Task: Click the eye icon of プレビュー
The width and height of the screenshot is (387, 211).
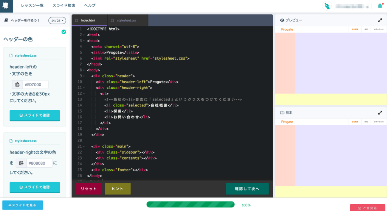Action: (x=282, y=20)
